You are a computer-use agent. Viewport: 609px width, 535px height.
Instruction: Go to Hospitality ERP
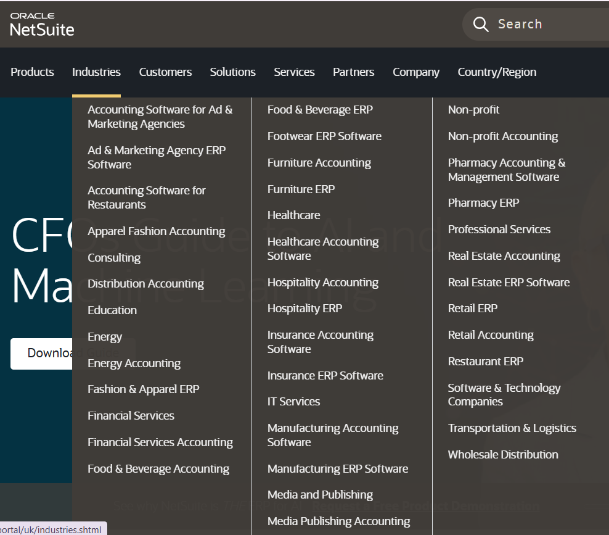pyautogui.click(x=304, y=309)
